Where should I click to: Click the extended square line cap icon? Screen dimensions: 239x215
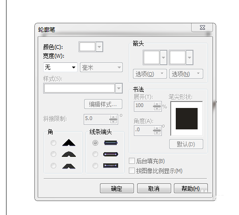pyautogui.click(x=111, y=166)
